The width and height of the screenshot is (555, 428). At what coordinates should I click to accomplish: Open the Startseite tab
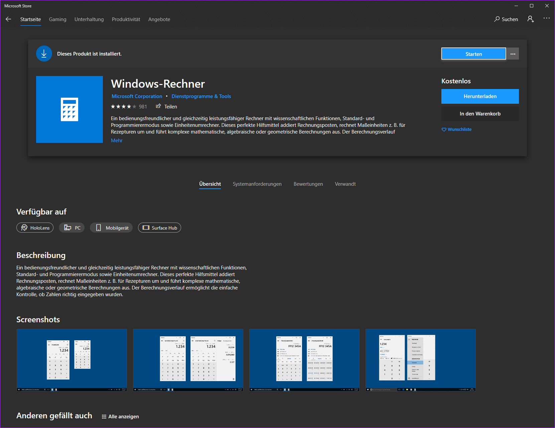[30, 19]
